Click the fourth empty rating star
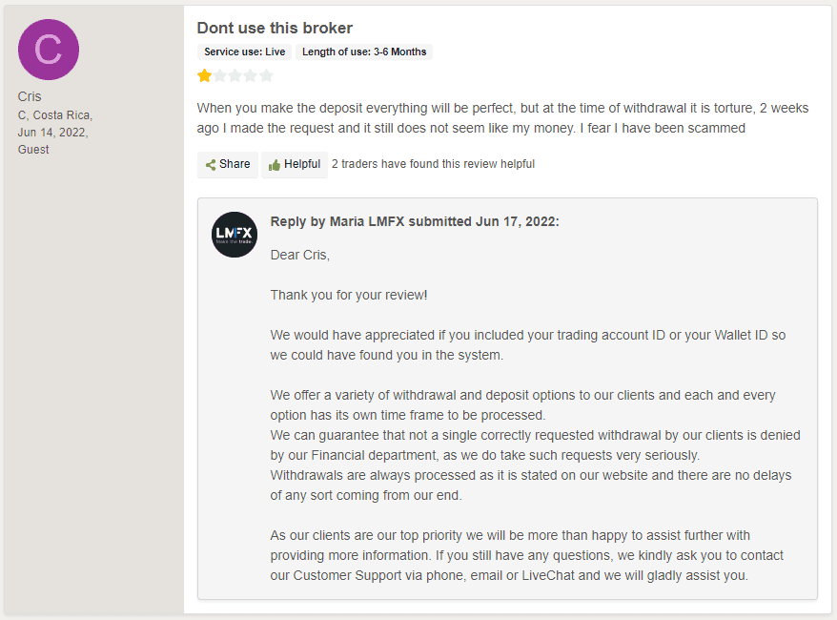The height and width of the screenshot is (620, 837). click(x=251, y=75)
